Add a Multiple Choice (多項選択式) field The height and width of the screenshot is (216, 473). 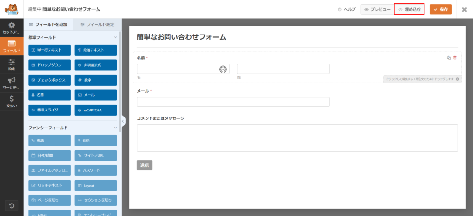(96, 65)
